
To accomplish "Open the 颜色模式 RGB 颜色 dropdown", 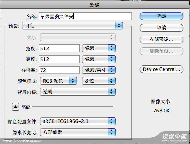I will coord(58,81).
